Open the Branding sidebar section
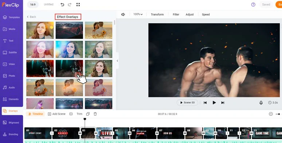 [11, 134]
